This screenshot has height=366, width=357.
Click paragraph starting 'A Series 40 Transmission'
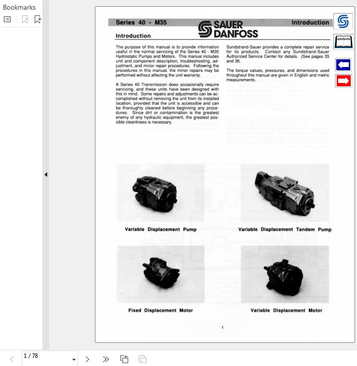[x=167, y=103]
